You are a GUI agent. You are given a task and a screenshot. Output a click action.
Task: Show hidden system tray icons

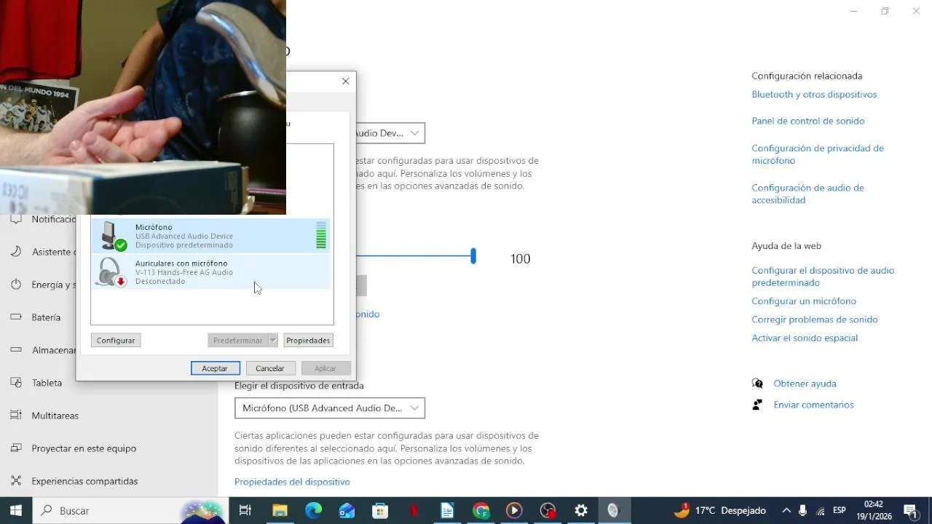786,511
